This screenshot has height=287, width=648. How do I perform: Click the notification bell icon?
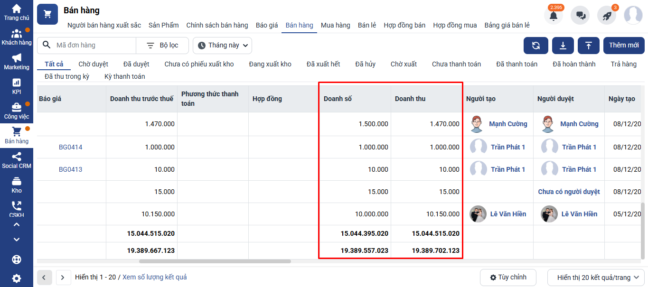coord(554,16)
